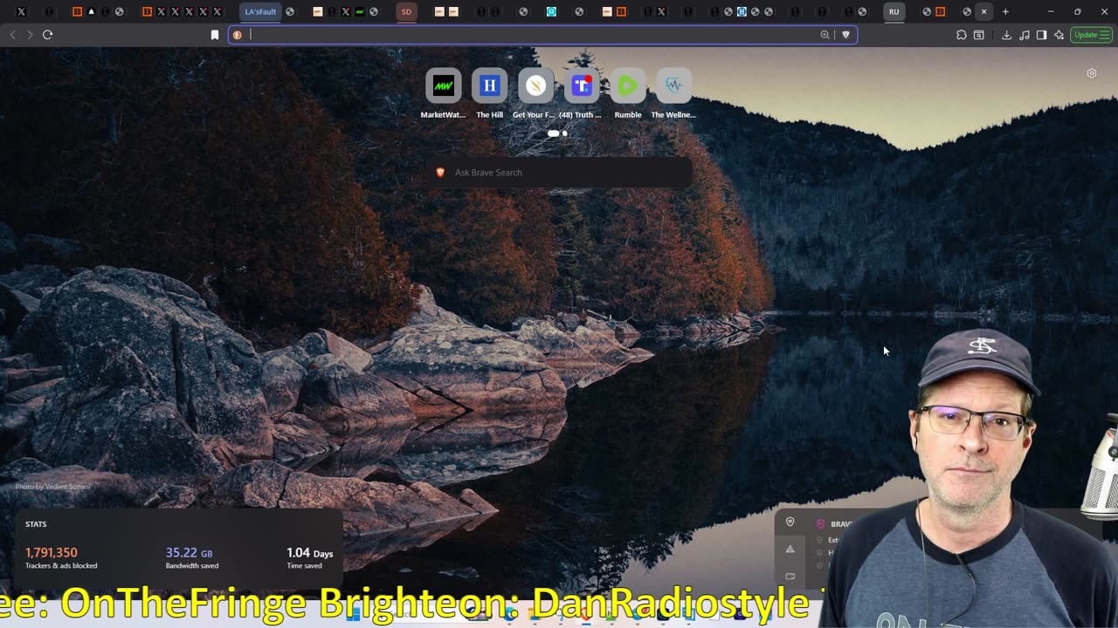Open a new tab with plus button

click(1005, 12)
